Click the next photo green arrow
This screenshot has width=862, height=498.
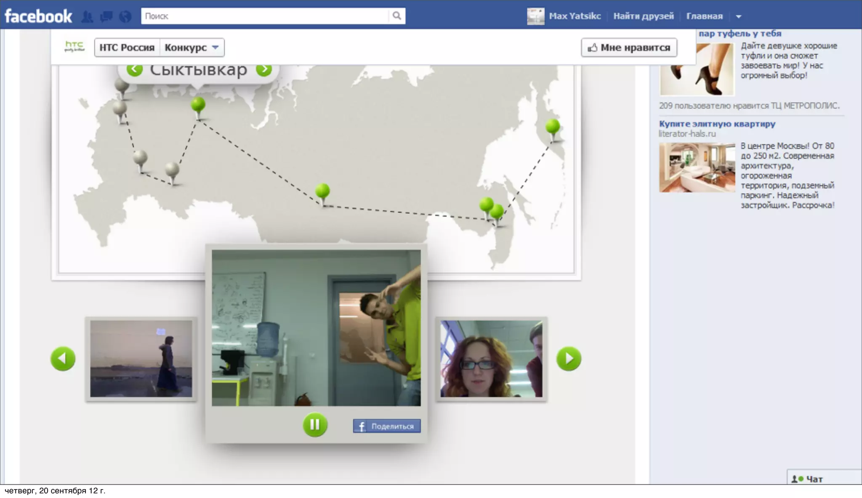click(x=568, y=358)
